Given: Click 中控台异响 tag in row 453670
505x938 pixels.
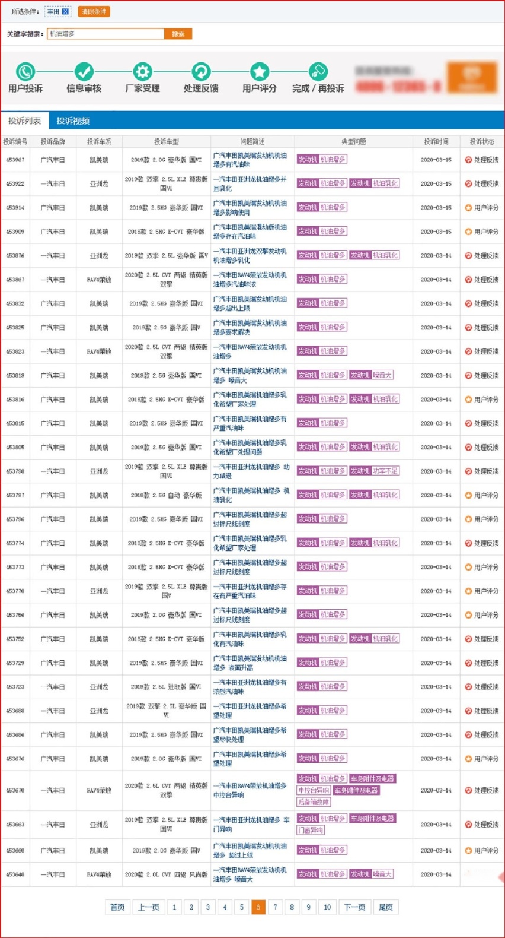Looking at the screenshot, I should [x=314, y=790].
